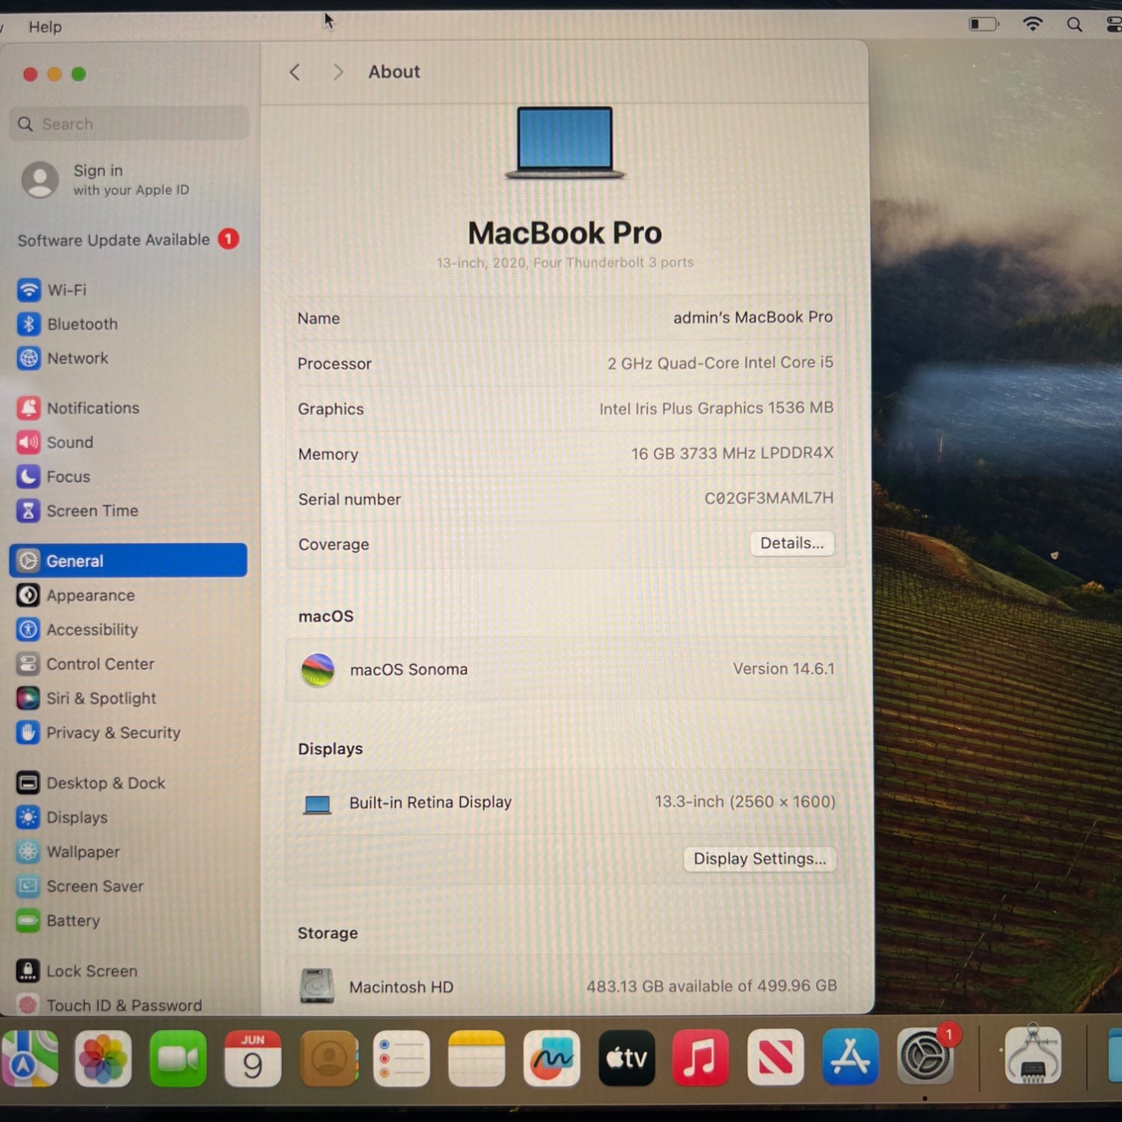Open System Information from the Dock
The image size is (1122, 1122).
click(1033, 1055)
